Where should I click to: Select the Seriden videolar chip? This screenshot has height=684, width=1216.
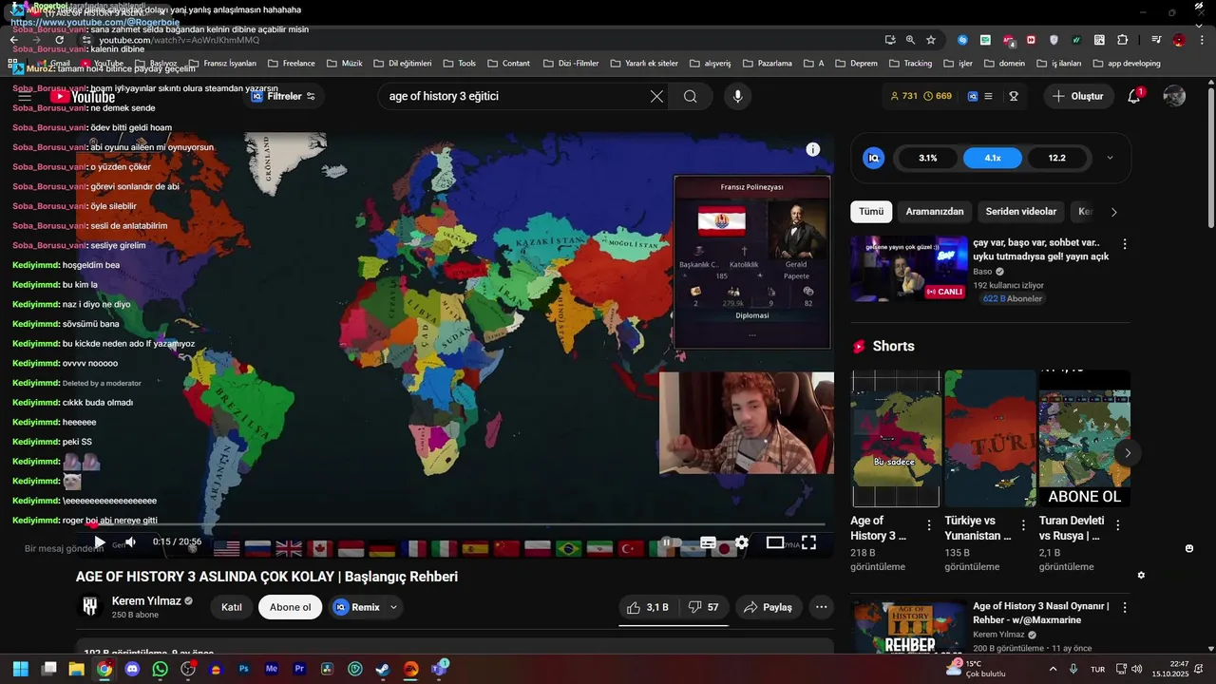[x=1020, y=212]
